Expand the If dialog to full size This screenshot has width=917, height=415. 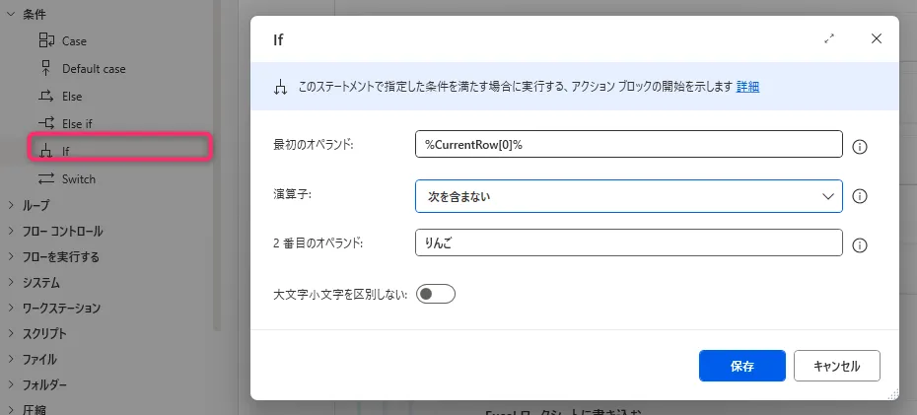click(x=829, y=39)
